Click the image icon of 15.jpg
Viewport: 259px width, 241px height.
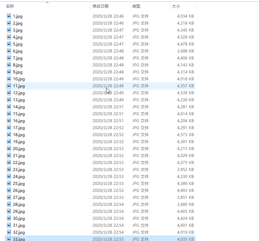pos(9,114)
